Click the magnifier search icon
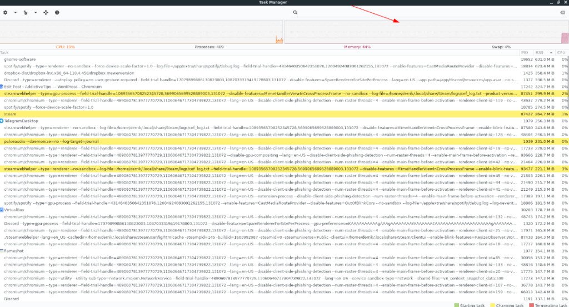The image size is (569, 307). [x=295, y=12]
